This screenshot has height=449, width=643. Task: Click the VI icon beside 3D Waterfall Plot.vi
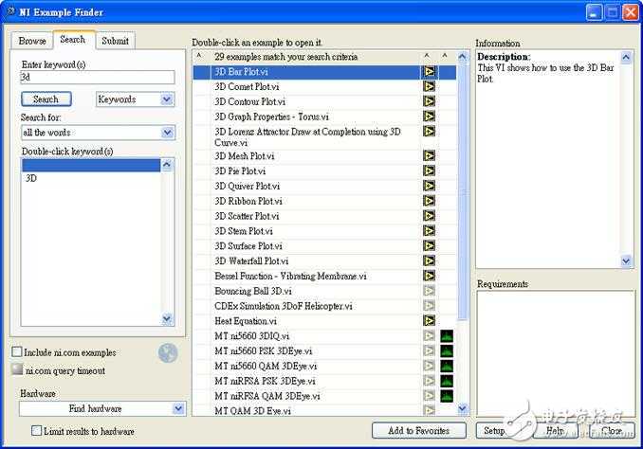(429, 260)
